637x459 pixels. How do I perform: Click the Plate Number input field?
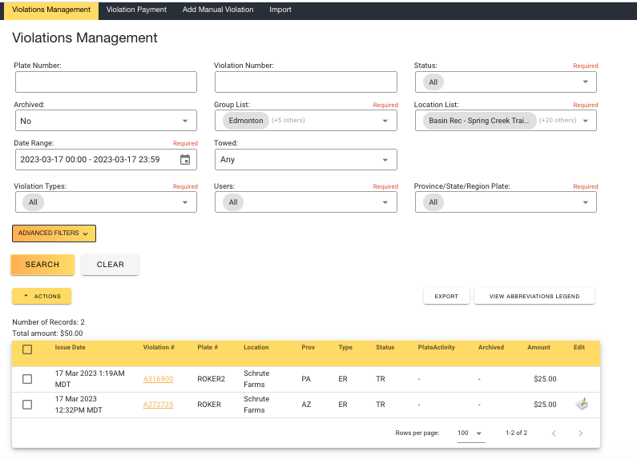pyautogui.click(x=105, y=82)
